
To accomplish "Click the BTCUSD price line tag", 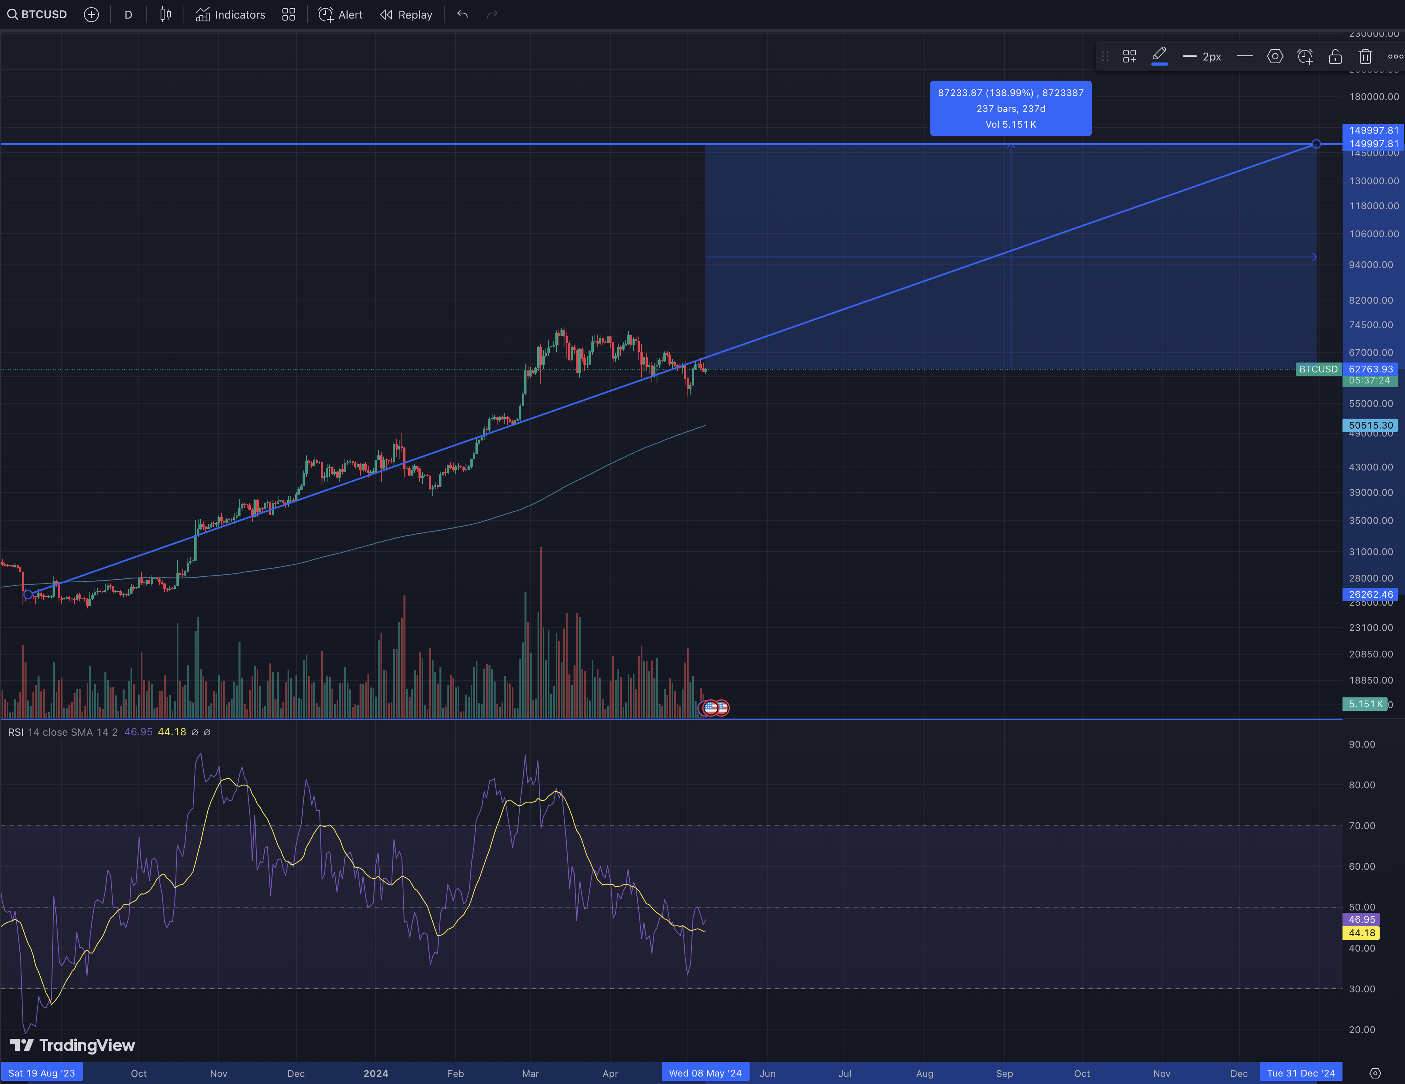I will point(1318,369).
